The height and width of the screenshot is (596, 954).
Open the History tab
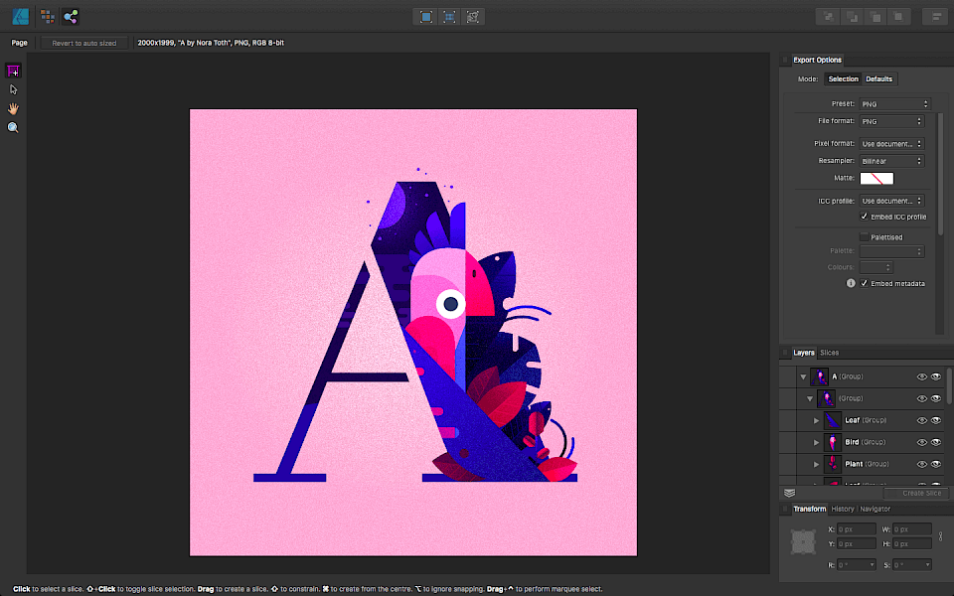pos(843,509)
